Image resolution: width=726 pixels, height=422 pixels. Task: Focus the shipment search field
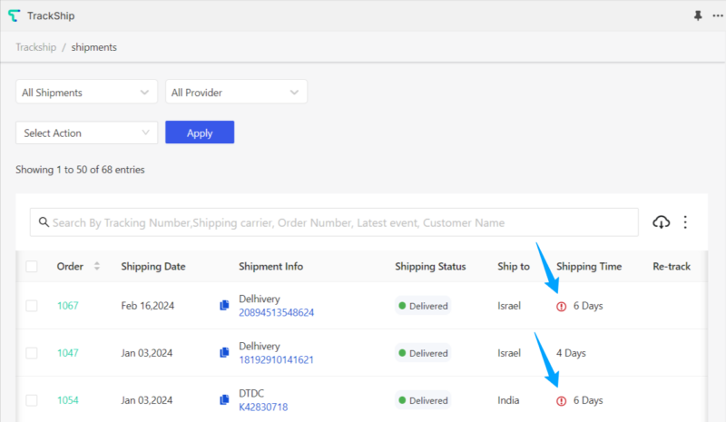click(x=334, y=222)
